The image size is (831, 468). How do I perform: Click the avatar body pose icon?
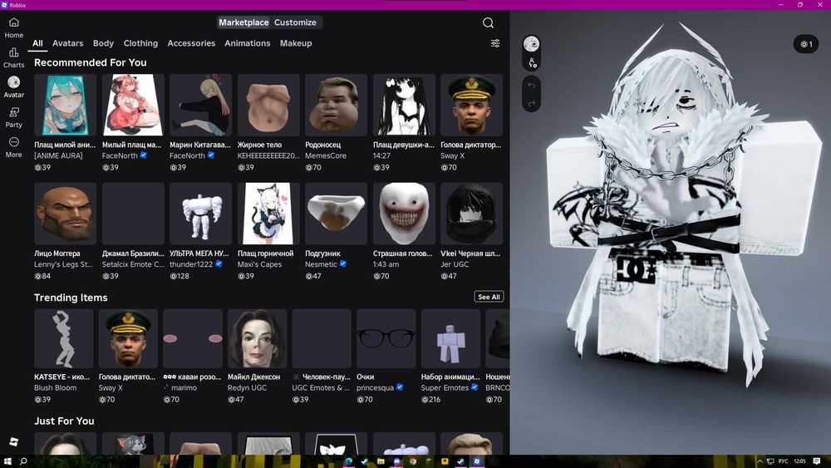(x=532, y=63)
